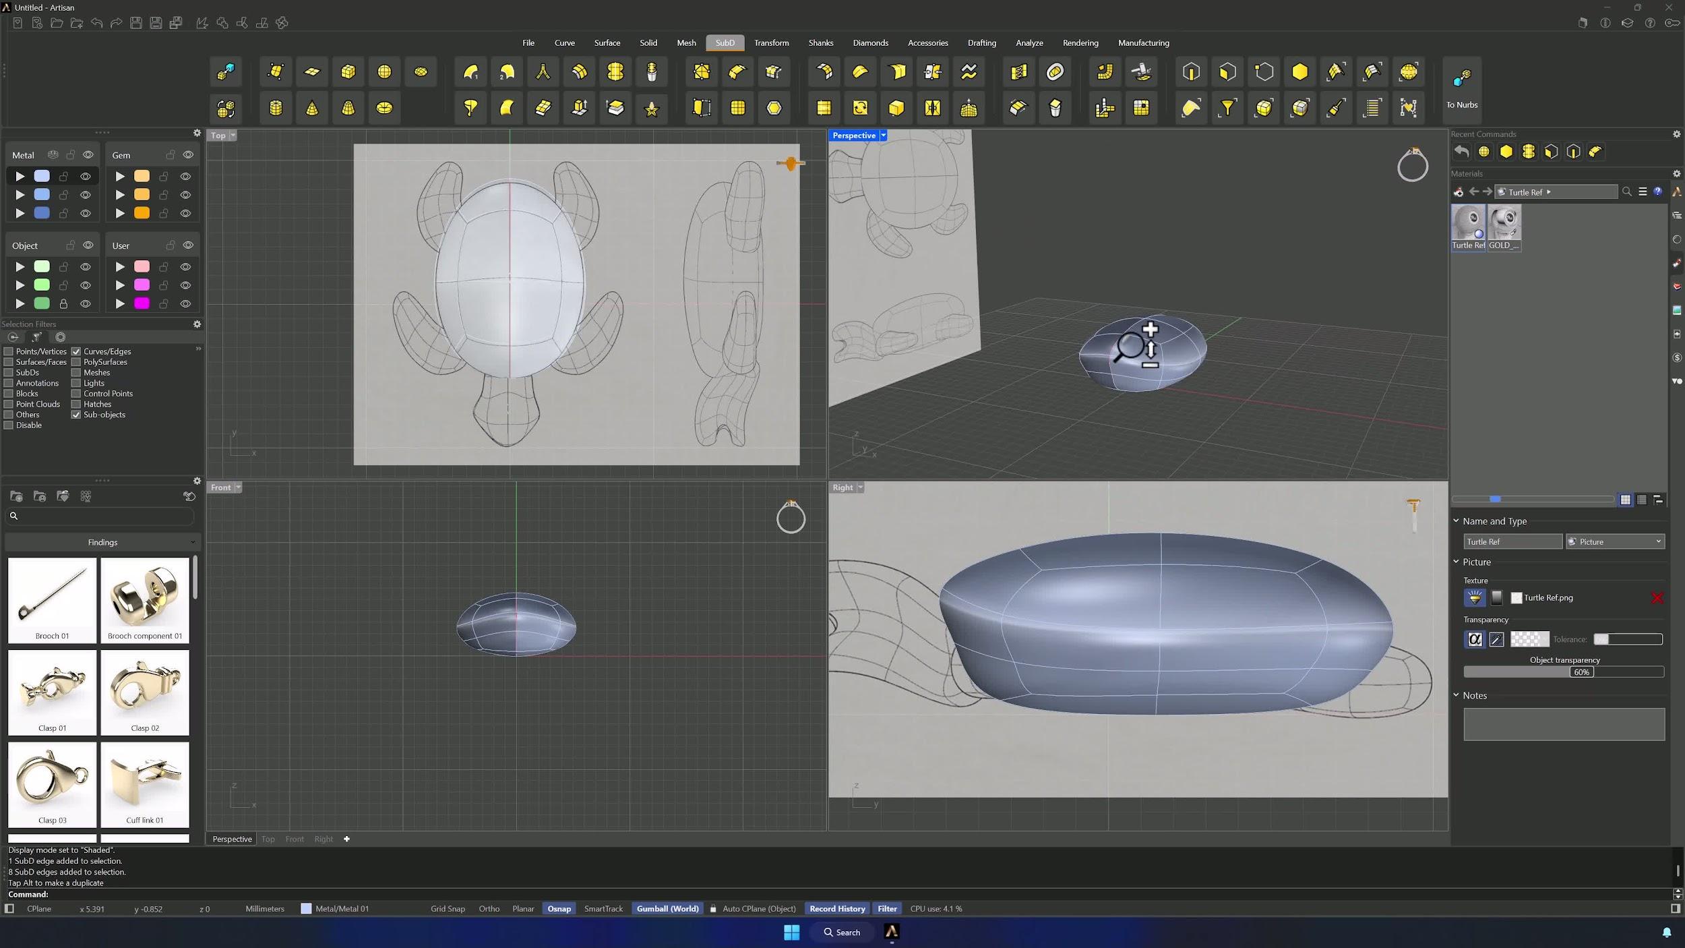Open the File menu
The height and width of the screenshot is (948, 1685).
click(x=528, y=43)
